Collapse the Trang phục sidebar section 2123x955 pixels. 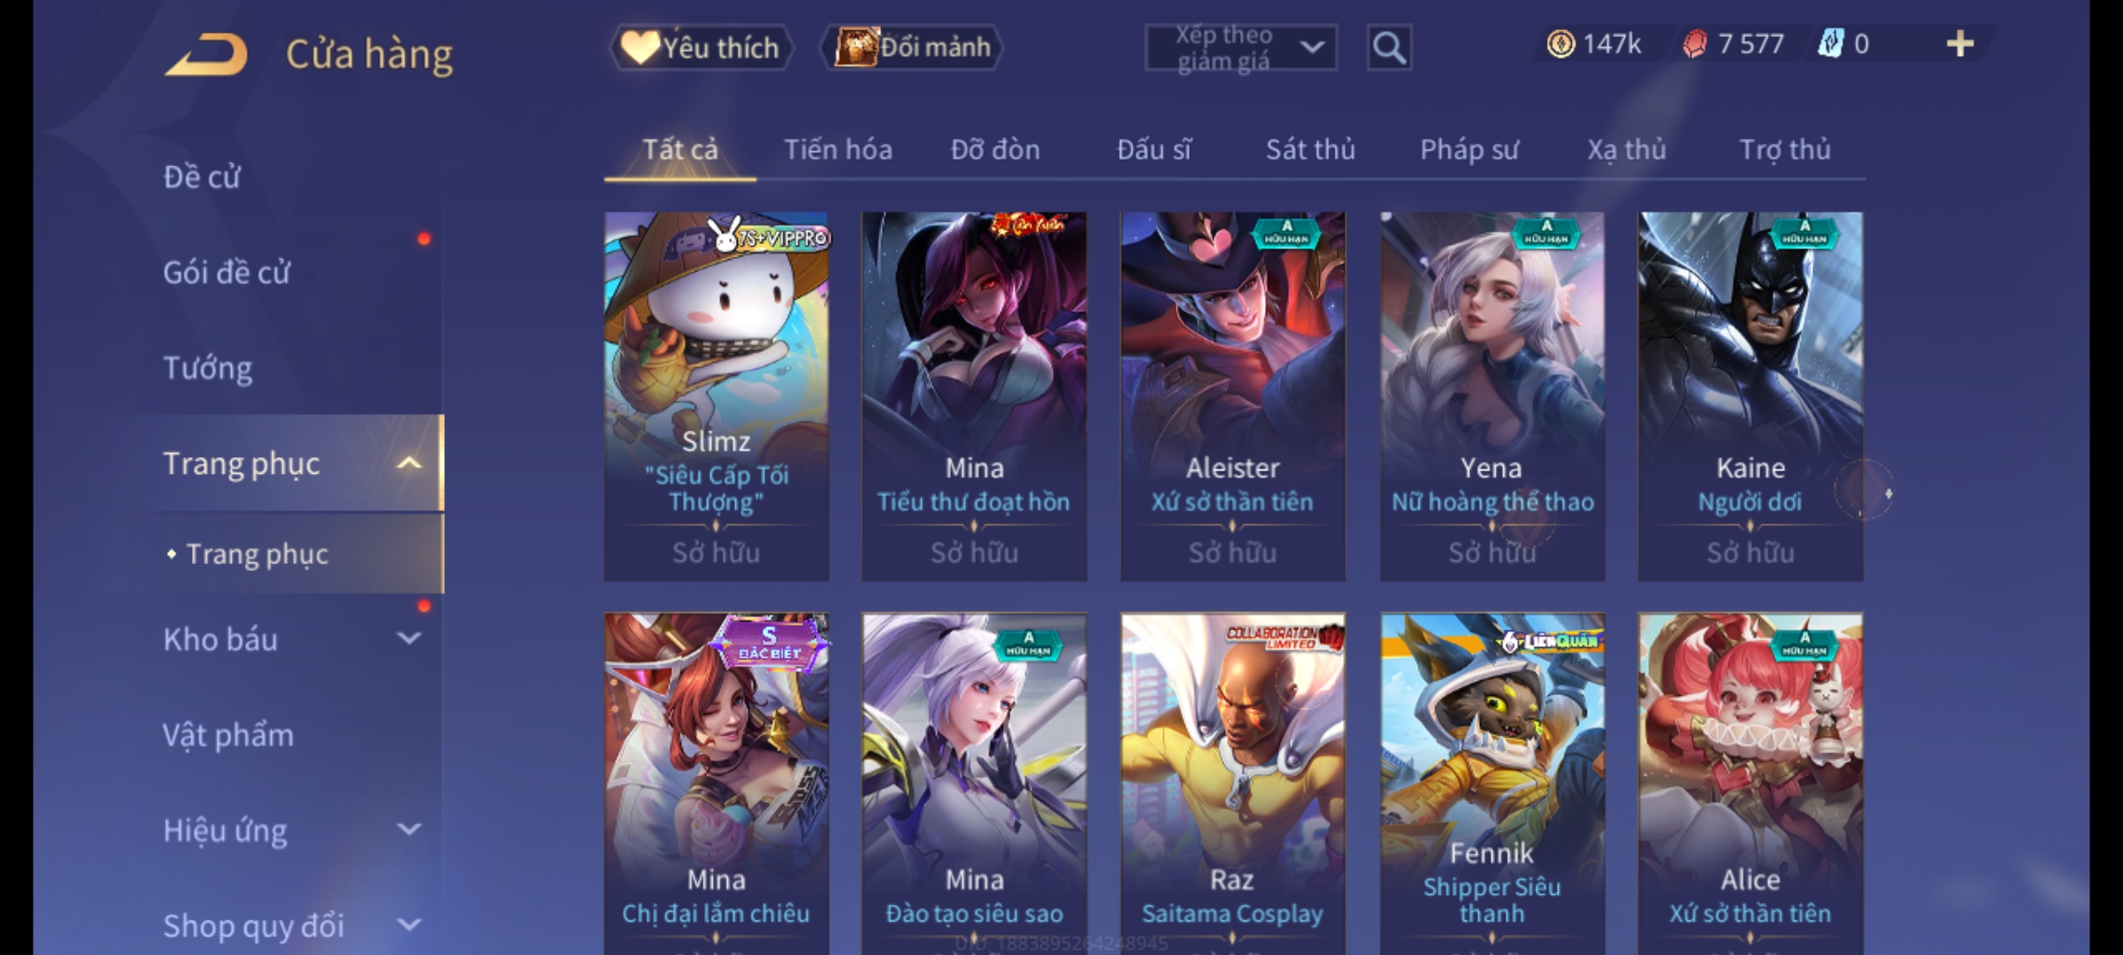pos(408,463)
